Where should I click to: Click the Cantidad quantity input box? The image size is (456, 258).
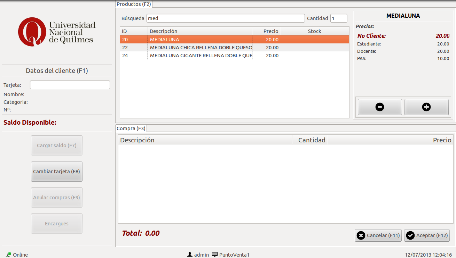(338, 18)
